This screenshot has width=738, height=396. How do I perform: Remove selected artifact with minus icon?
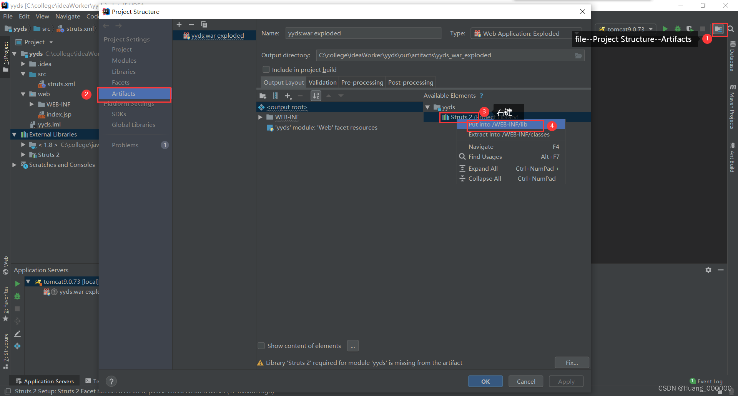click(x=191, y=25)
